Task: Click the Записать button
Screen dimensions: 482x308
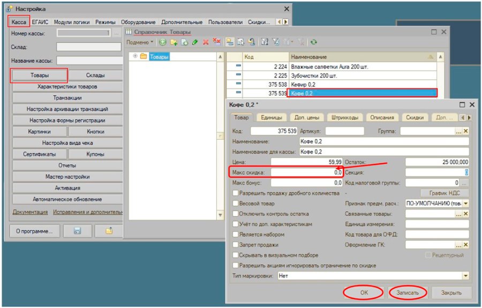Action: (x=408, y=292)
